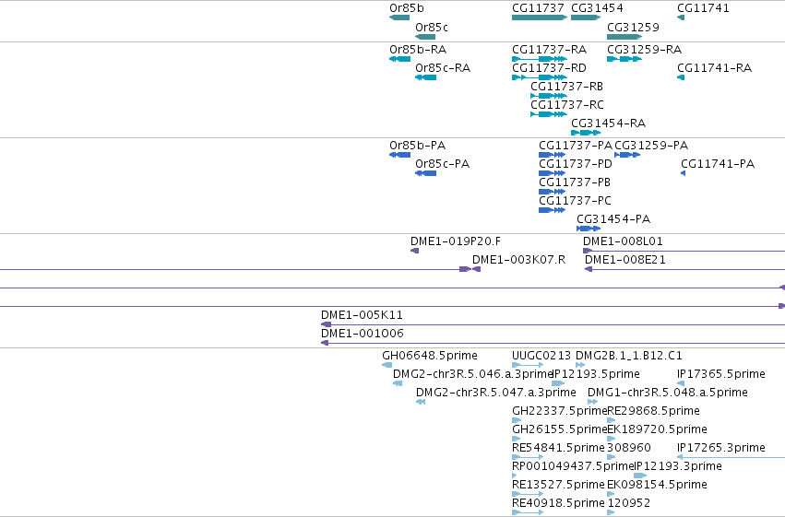Select EST RE54841.5prime
This screenshot has height=517, width=785.
[528, 457]
